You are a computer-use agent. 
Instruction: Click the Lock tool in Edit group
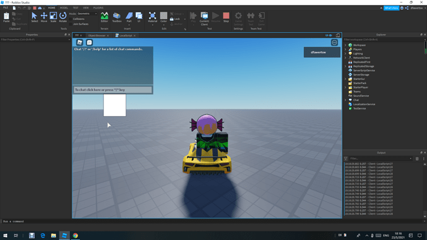175,19
